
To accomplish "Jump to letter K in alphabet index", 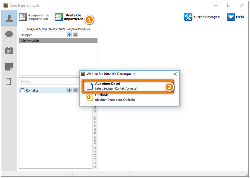I will point(95,118).
